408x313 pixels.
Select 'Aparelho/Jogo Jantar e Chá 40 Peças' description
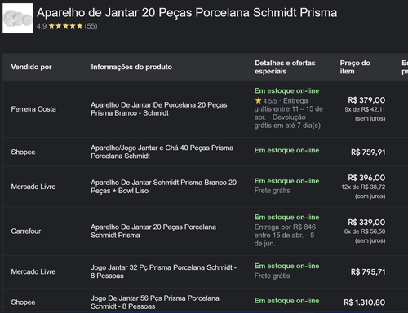coord(162,152)
